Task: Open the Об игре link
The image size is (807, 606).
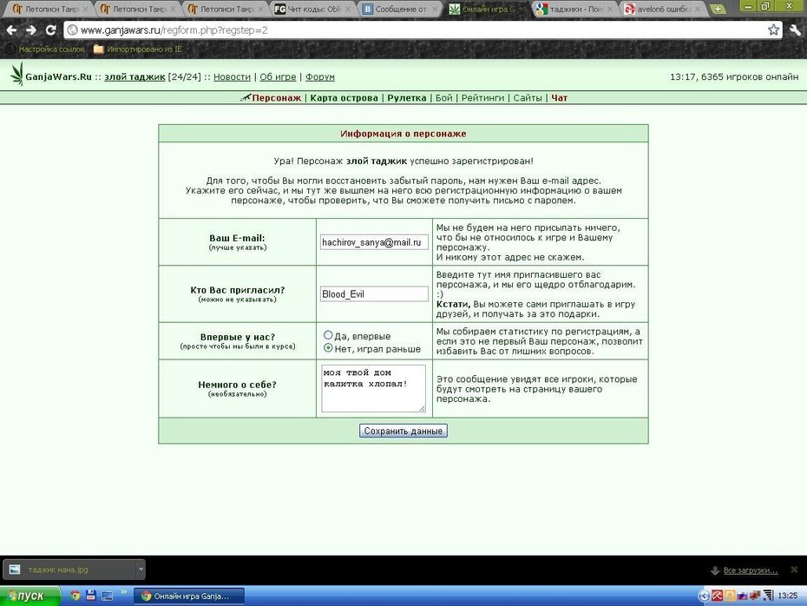Action: pos(278,76)
